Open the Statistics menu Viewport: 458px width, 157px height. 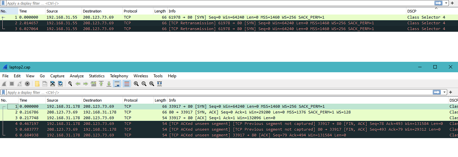click(97, 76)
